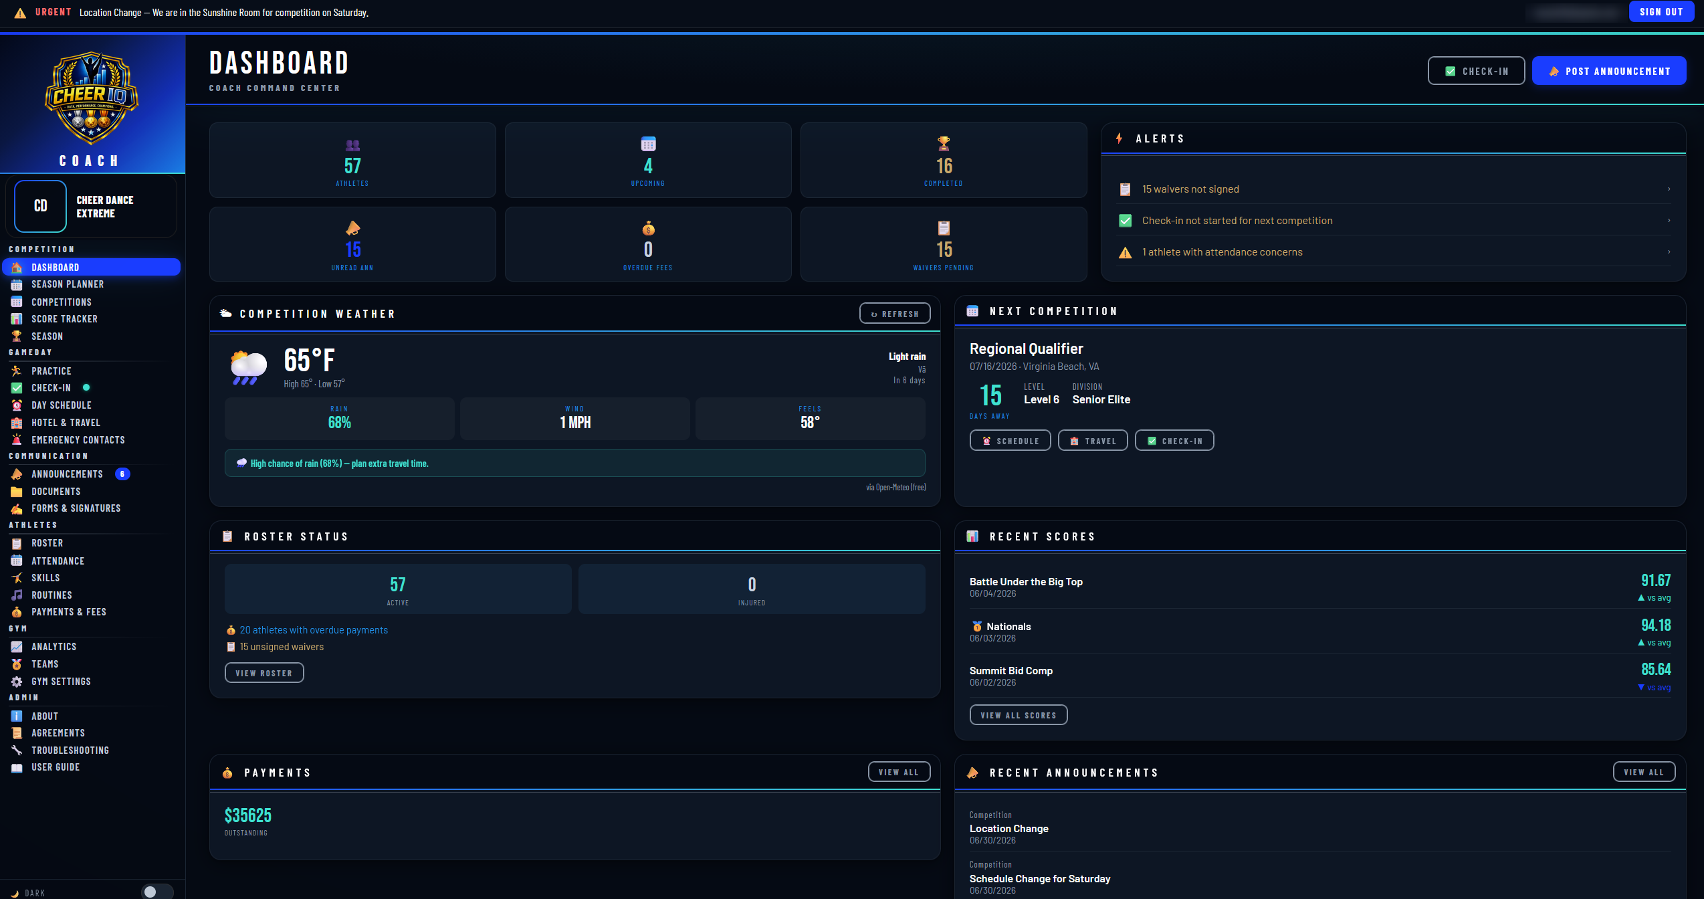The height and width of the screenshot is (899, 1704).
Task: Open the Location Change announcement
Action: coord(1320,827)
